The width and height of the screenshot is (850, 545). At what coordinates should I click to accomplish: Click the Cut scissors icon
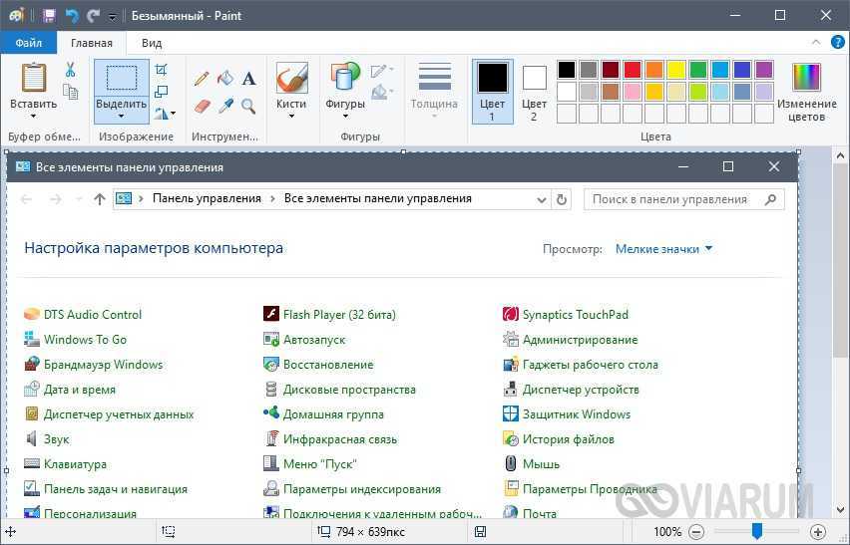click(70, 70)
